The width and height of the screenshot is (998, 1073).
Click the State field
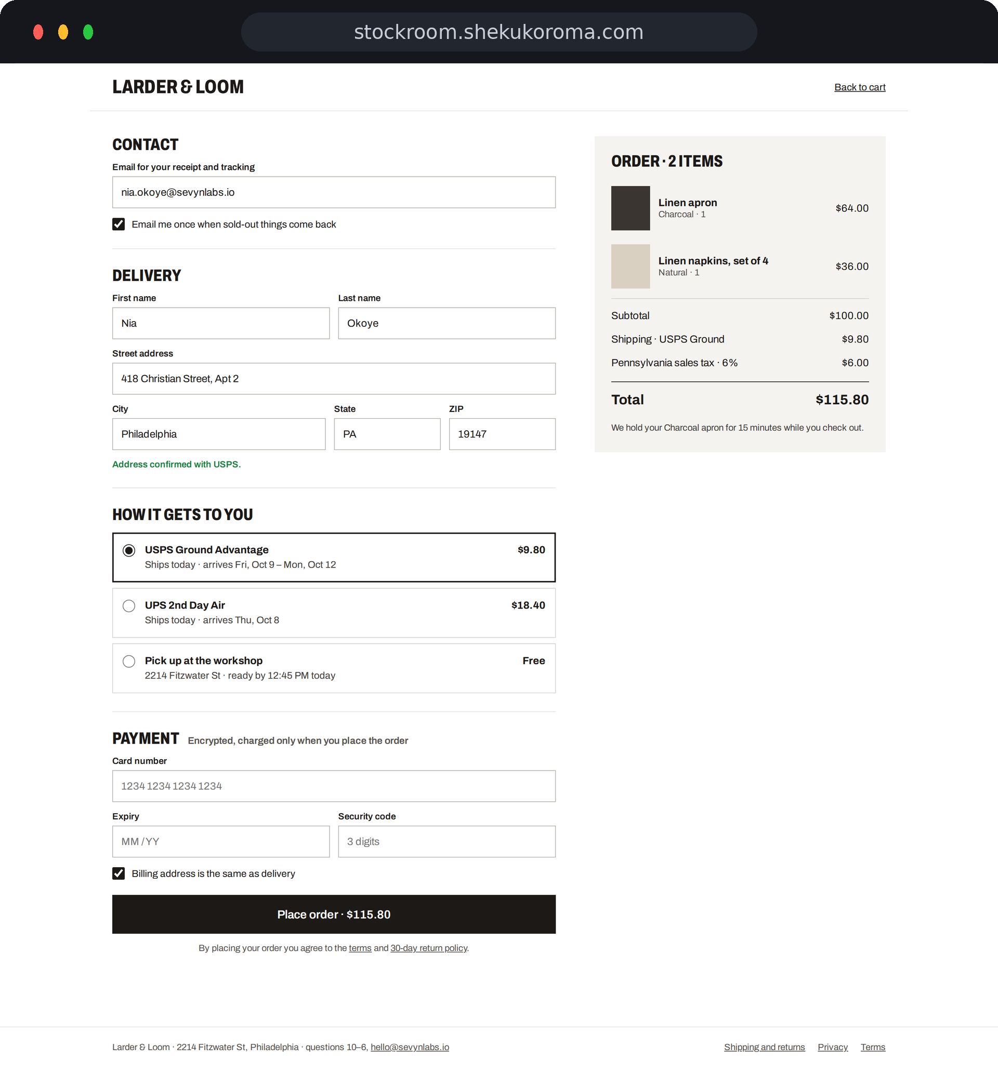click(387, 434)
